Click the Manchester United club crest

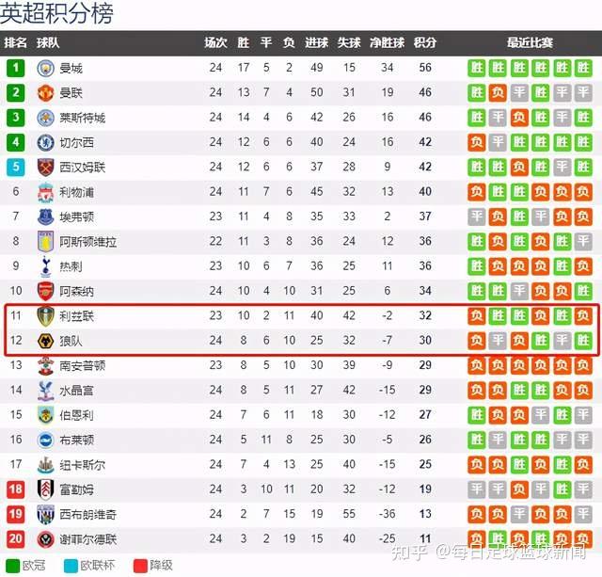pos(46,93)
